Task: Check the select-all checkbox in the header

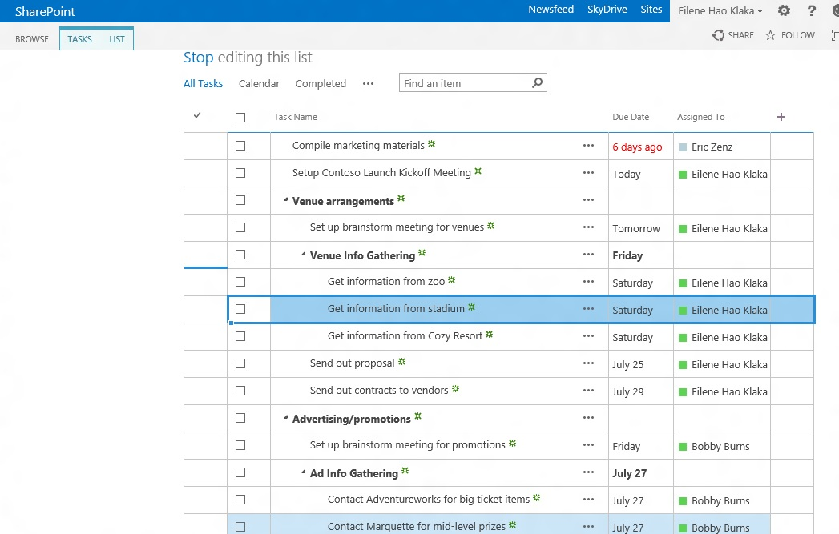Action: [240, 116]
